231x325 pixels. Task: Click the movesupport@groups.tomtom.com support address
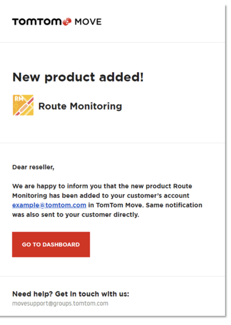[60, 304]
